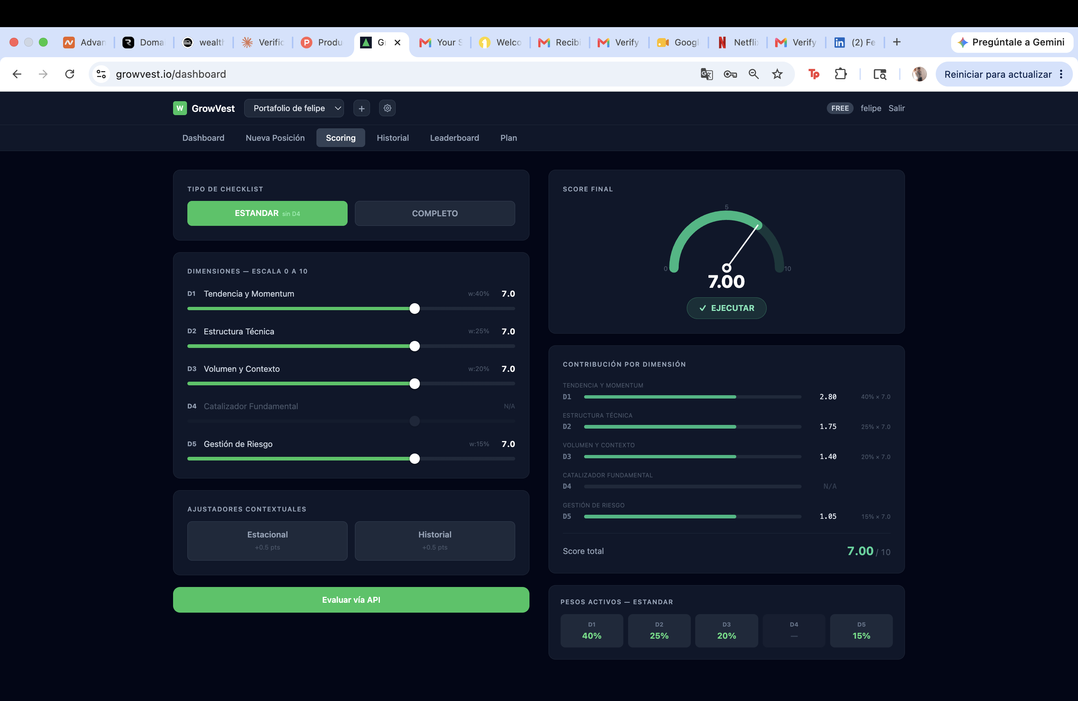This screenshot has width=1078, height=701.
Task: Toggle the Estacional contextual adjuster
Action: coord(267,541)
